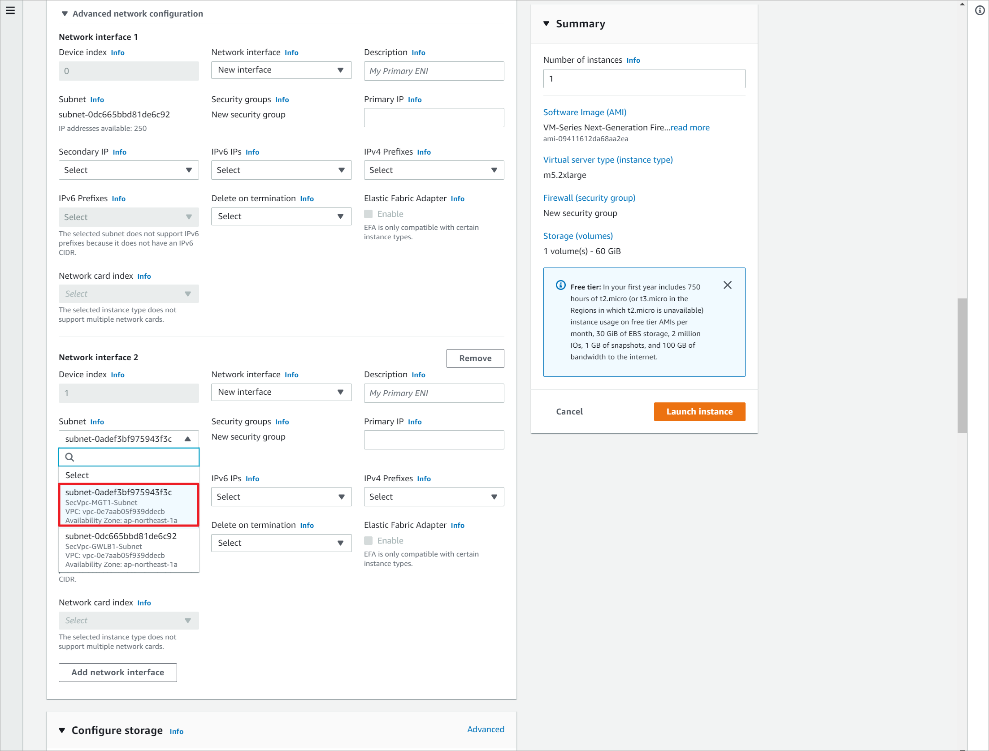Click Info beside interface 1 Network card index

[x=144, y=276]
